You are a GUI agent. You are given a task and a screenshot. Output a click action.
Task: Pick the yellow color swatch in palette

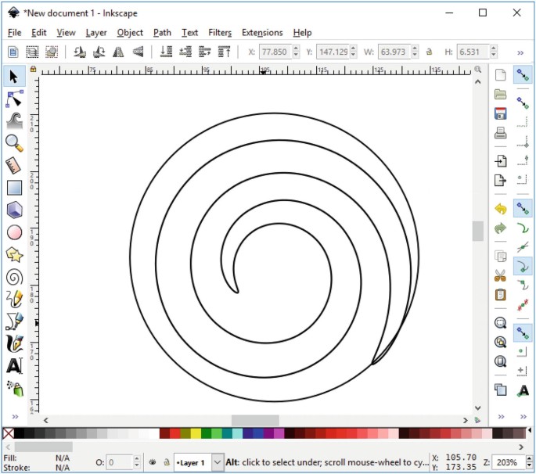point(196,433)
